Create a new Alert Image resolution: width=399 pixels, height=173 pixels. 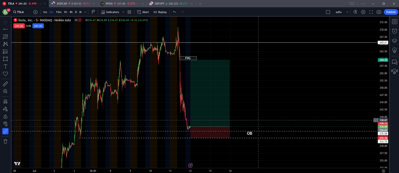143,12
